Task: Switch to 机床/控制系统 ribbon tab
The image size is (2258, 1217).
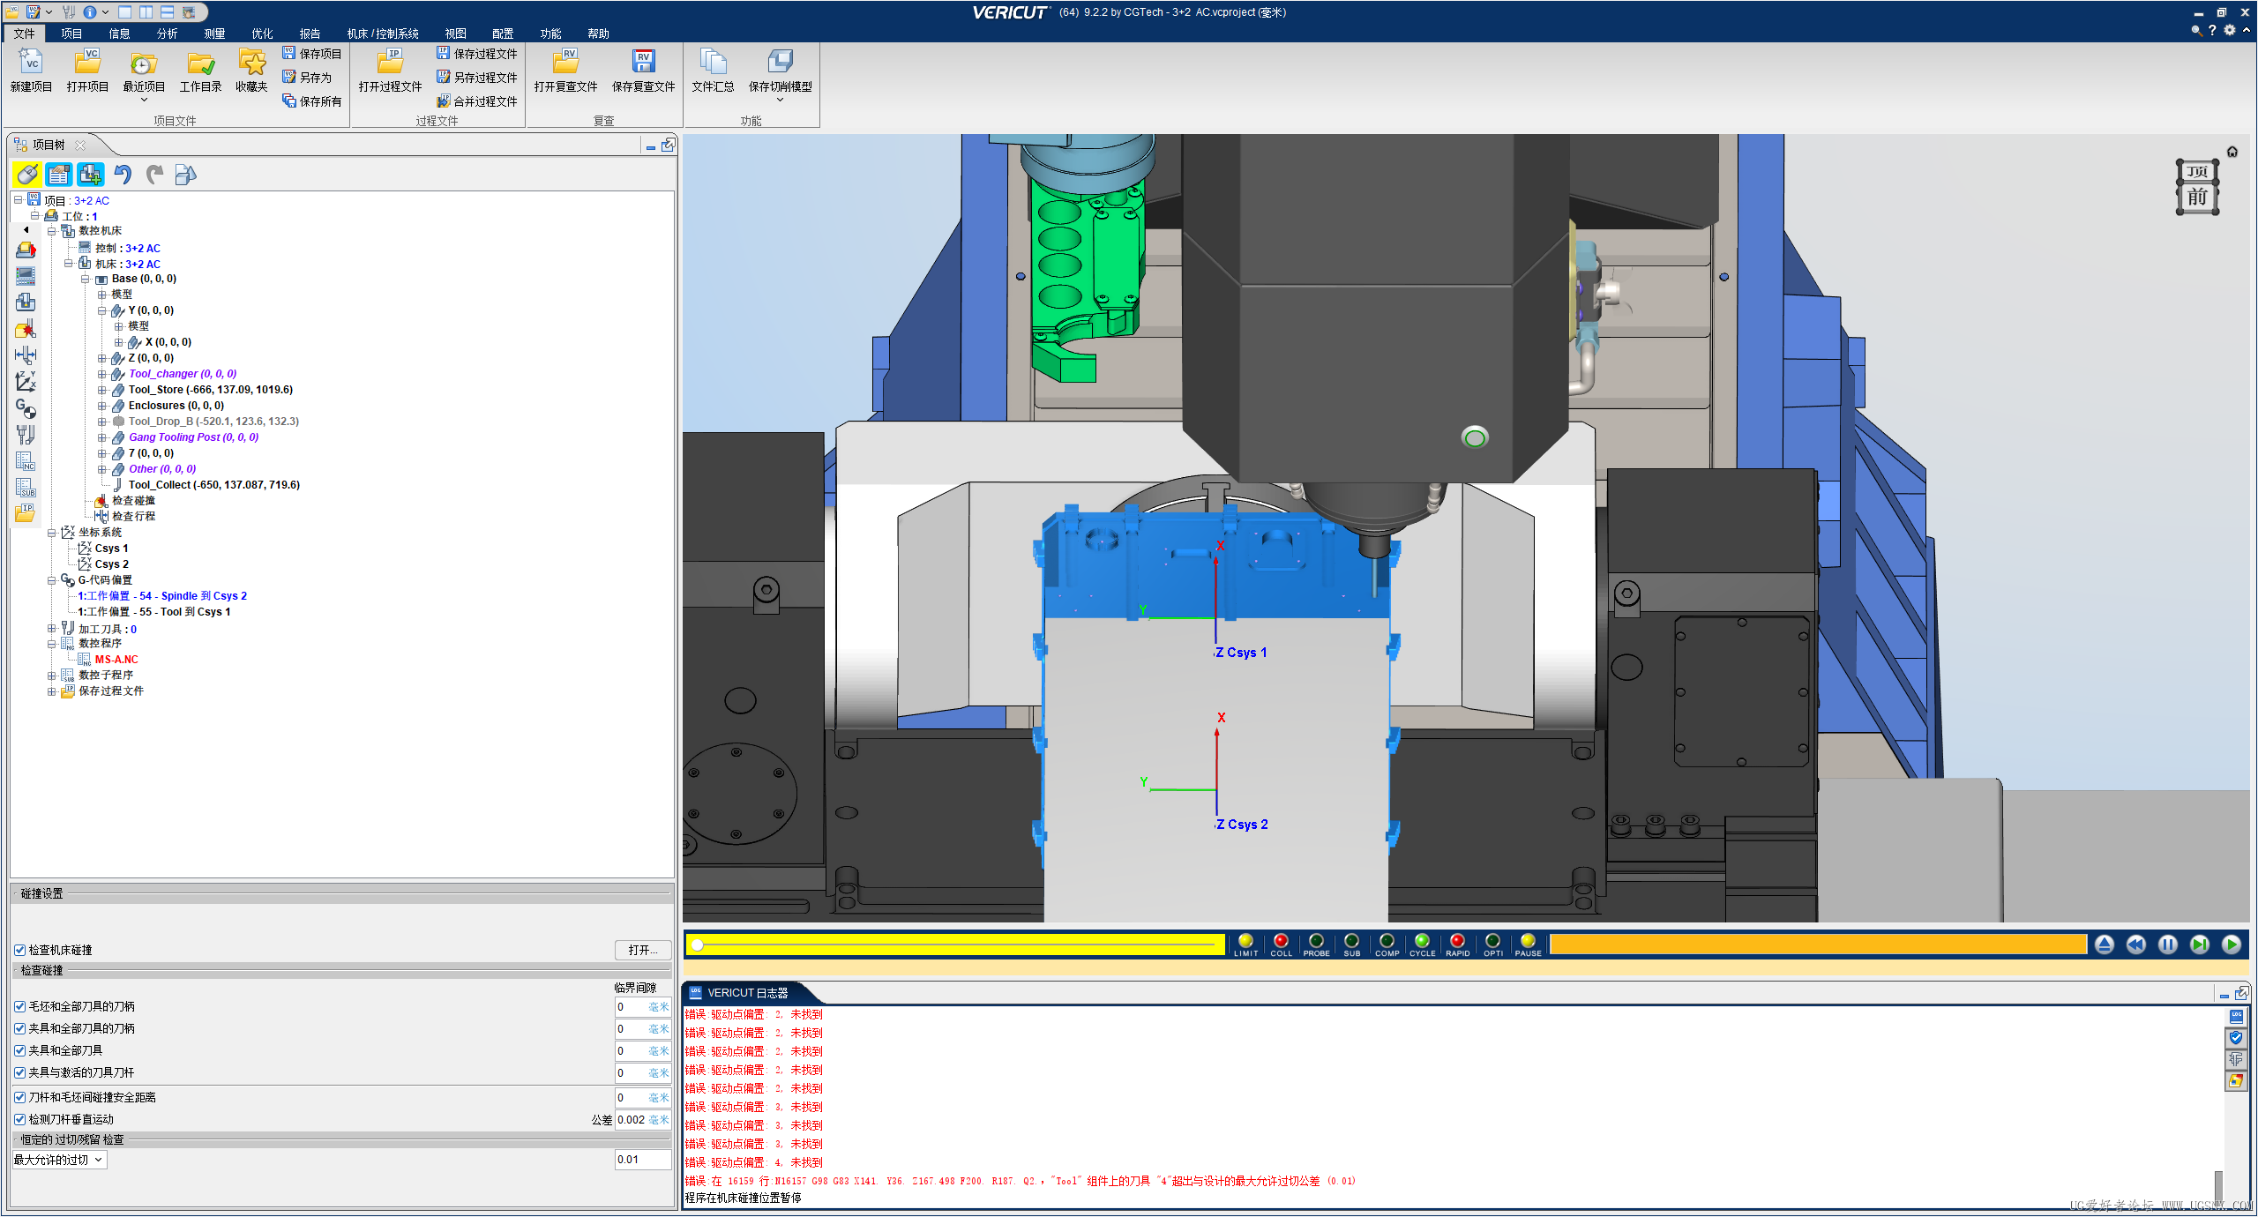Action: pyautogui.click(x=383, y=34)
